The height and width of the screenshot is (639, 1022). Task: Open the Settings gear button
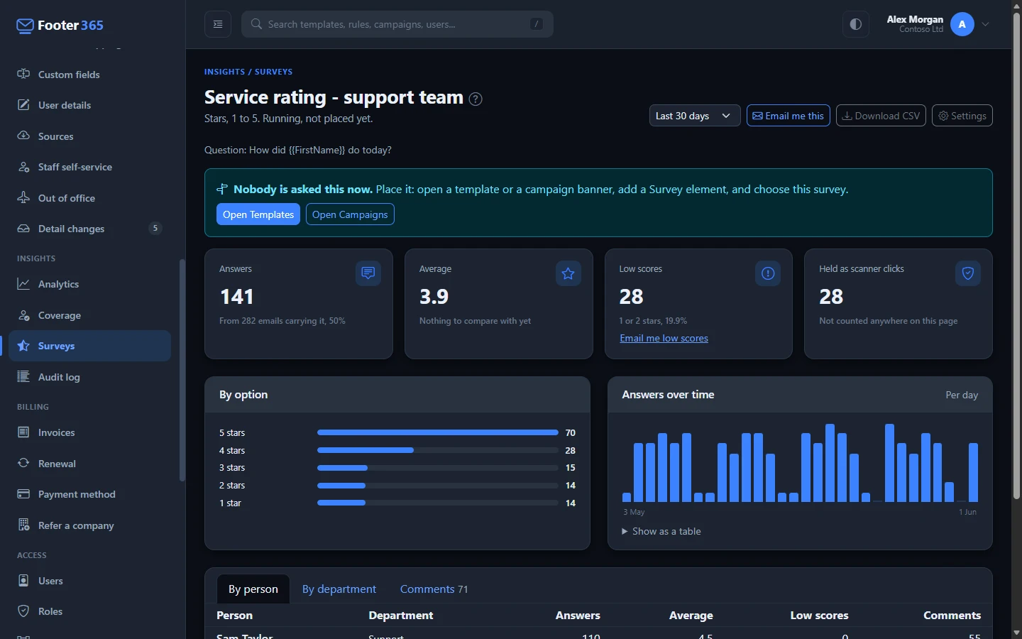[x=962, y=116]
